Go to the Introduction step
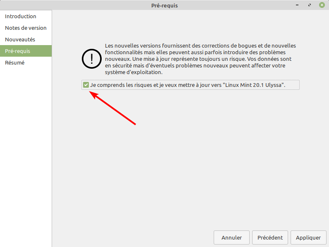 21,17
